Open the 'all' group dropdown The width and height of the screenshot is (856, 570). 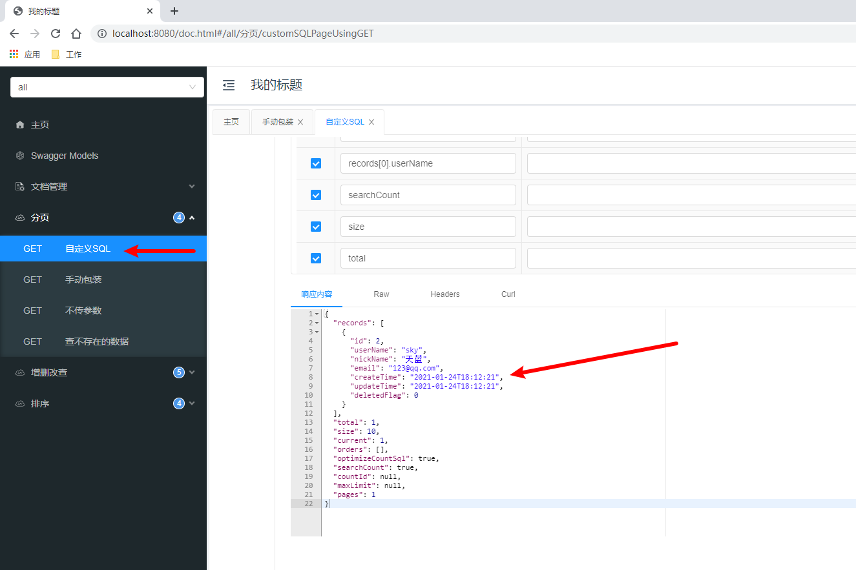tap(107, 87)
